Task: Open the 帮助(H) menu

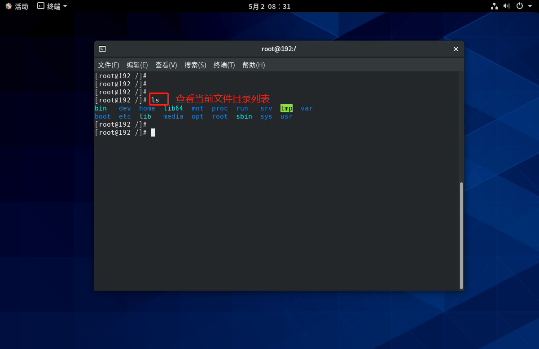Action: click(254, 65)
